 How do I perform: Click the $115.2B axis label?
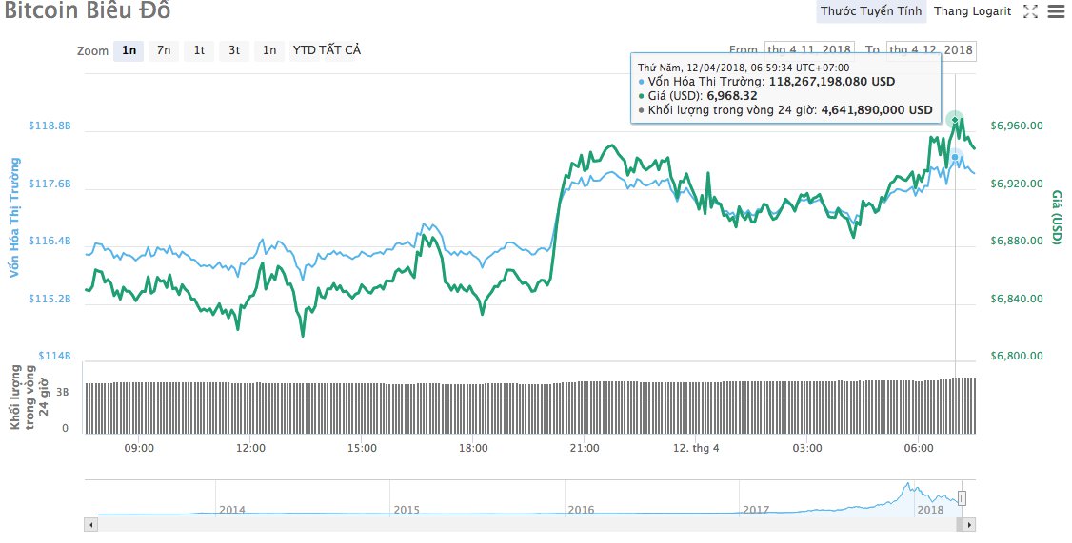[x=50, y=299]
